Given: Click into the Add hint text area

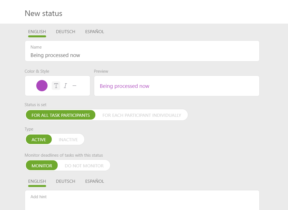Looking at the screenshot, I should (142, 200).
